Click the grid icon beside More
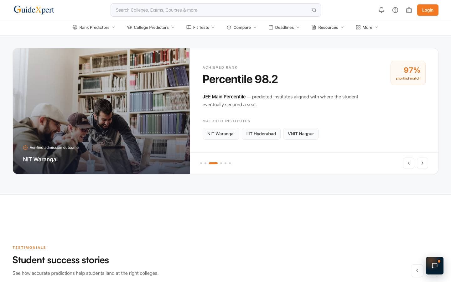451x282 pixels. click(x=358, y=27)
